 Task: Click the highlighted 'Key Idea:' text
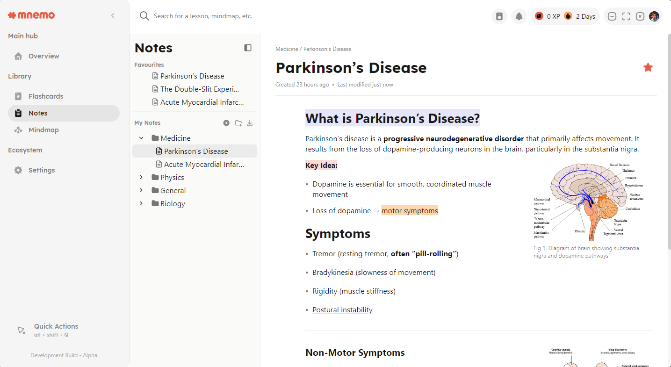(x=321, y=165)
